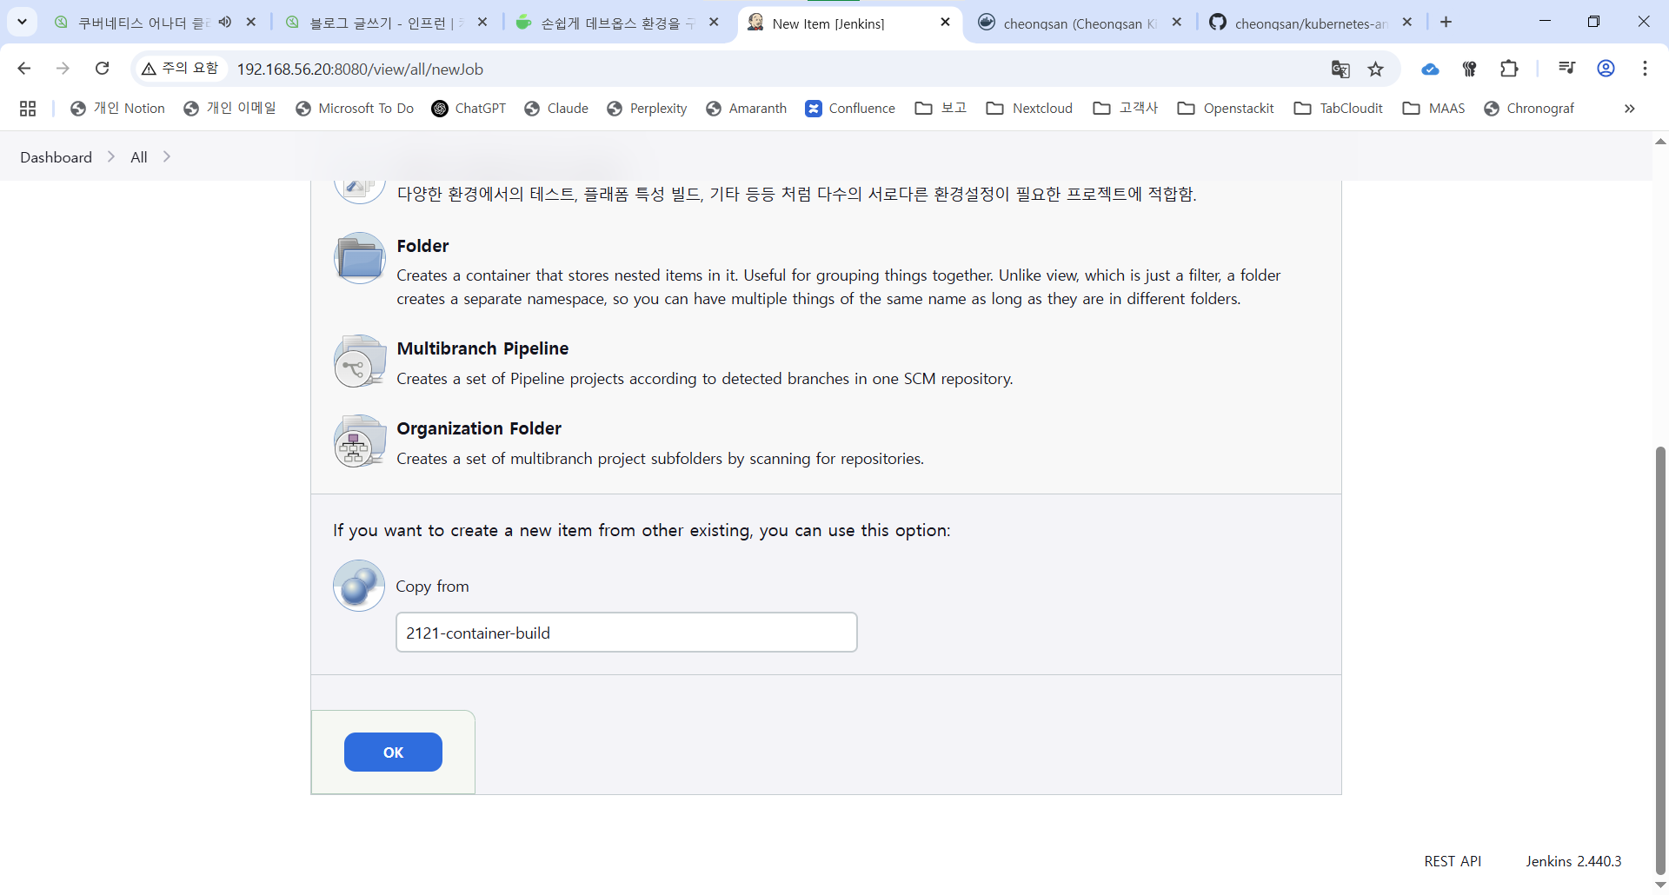
Task: Click the OK button
Action: [x=393, y=752]
